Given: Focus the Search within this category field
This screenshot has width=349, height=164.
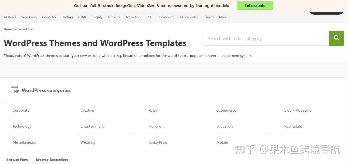Looking at the screenshot, I should click(266, 38).
